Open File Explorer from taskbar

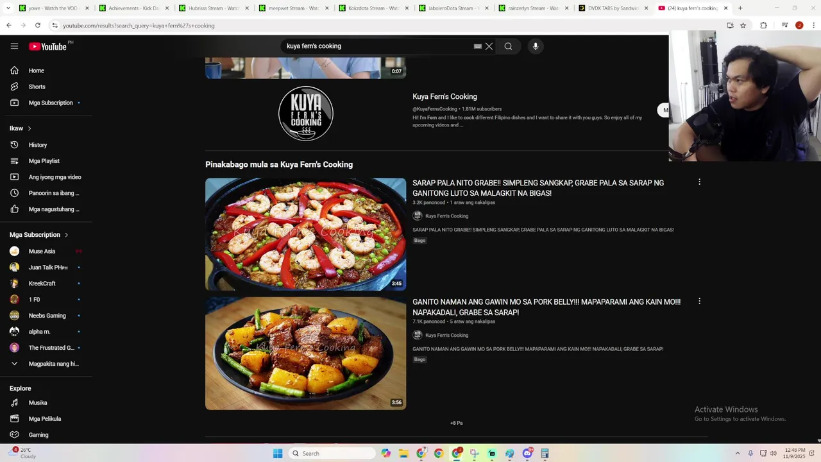pyautogui.click(x=403, y=454)
